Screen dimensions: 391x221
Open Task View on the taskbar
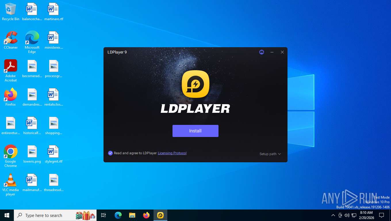pos(103,215)
